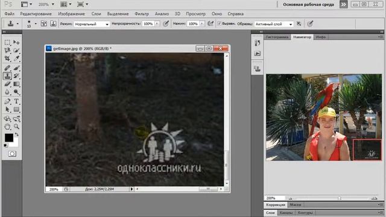This screenshot has width=386, height=217.
Task: Open the Actions panel icon
Action: tap(258, 54)
